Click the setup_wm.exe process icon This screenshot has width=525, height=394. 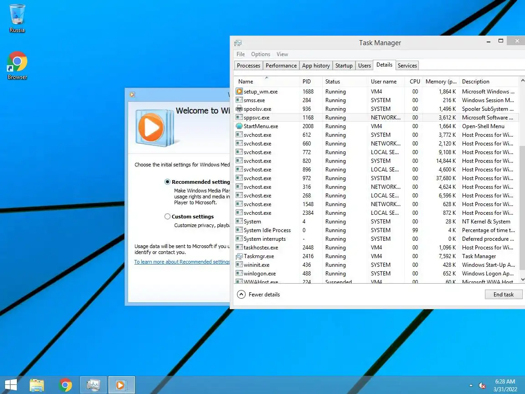click(x=239, y=91)
